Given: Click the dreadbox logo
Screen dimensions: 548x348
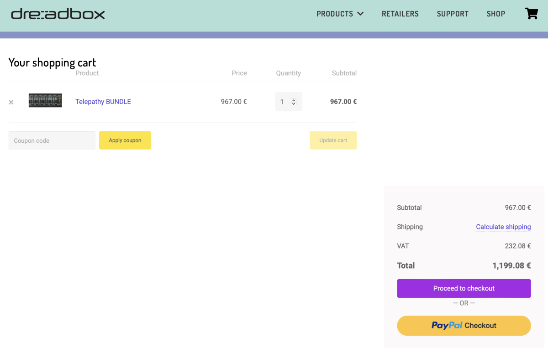Looking at the screenshot, I should 58,14.
